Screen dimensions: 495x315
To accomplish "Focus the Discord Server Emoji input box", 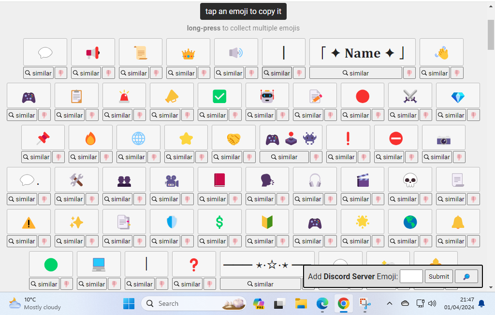I will pyautogui.click(x=411, y=276).
